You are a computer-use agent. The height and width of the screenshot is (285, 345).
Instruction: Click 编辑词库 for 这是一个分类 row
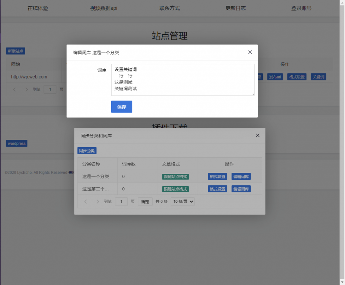pyautogui.click(x=241, y=177)
